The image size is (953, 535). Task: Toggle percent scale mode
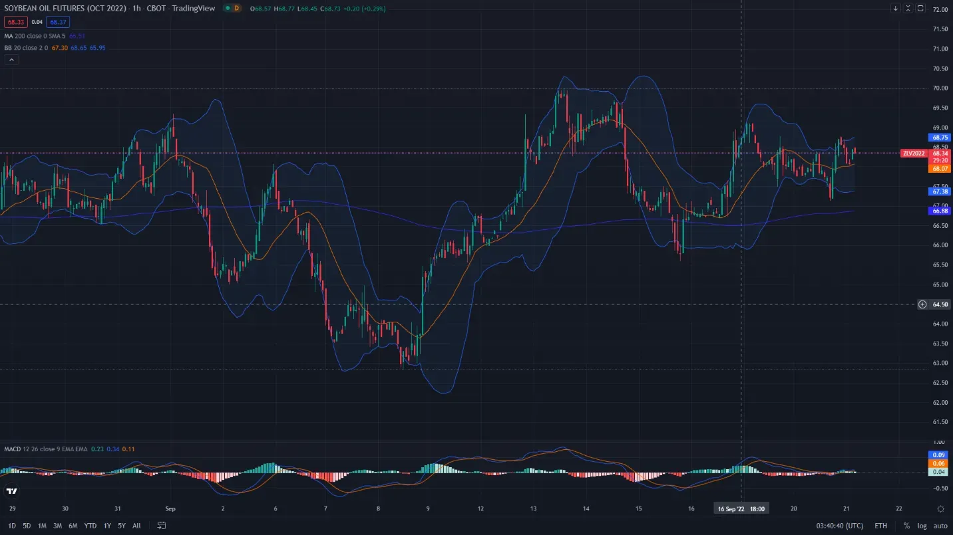(x=906, y=526)
